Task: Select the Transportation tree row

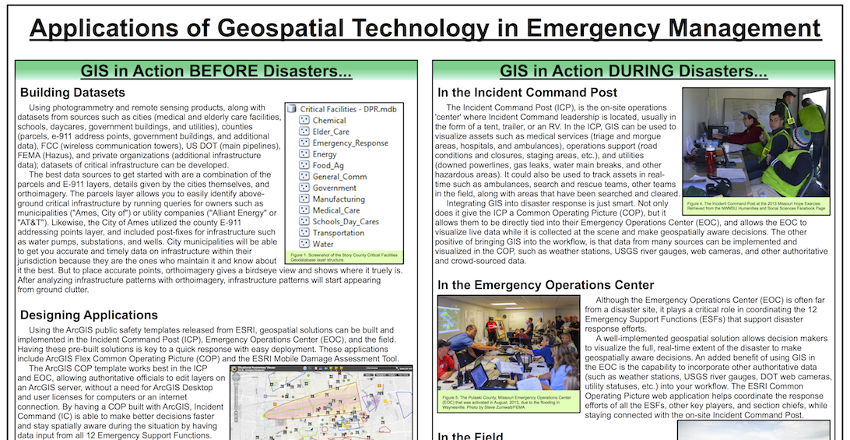Action: point(332,233)
